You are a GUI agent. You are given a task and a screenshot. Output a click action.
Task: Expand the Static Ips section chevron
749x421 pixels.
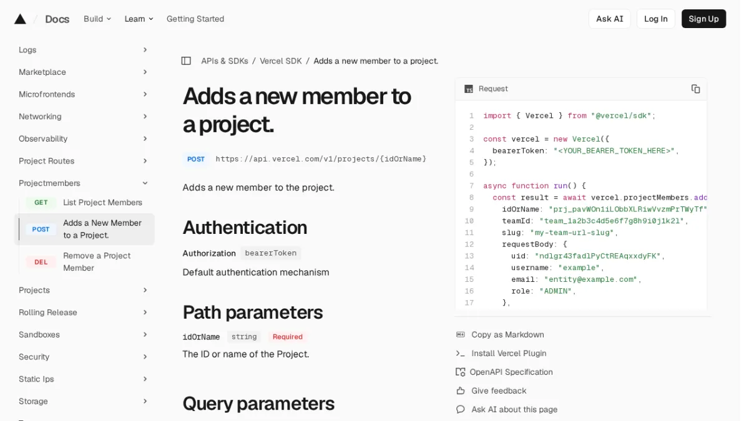pyautogui.click(x=145, y=379)
